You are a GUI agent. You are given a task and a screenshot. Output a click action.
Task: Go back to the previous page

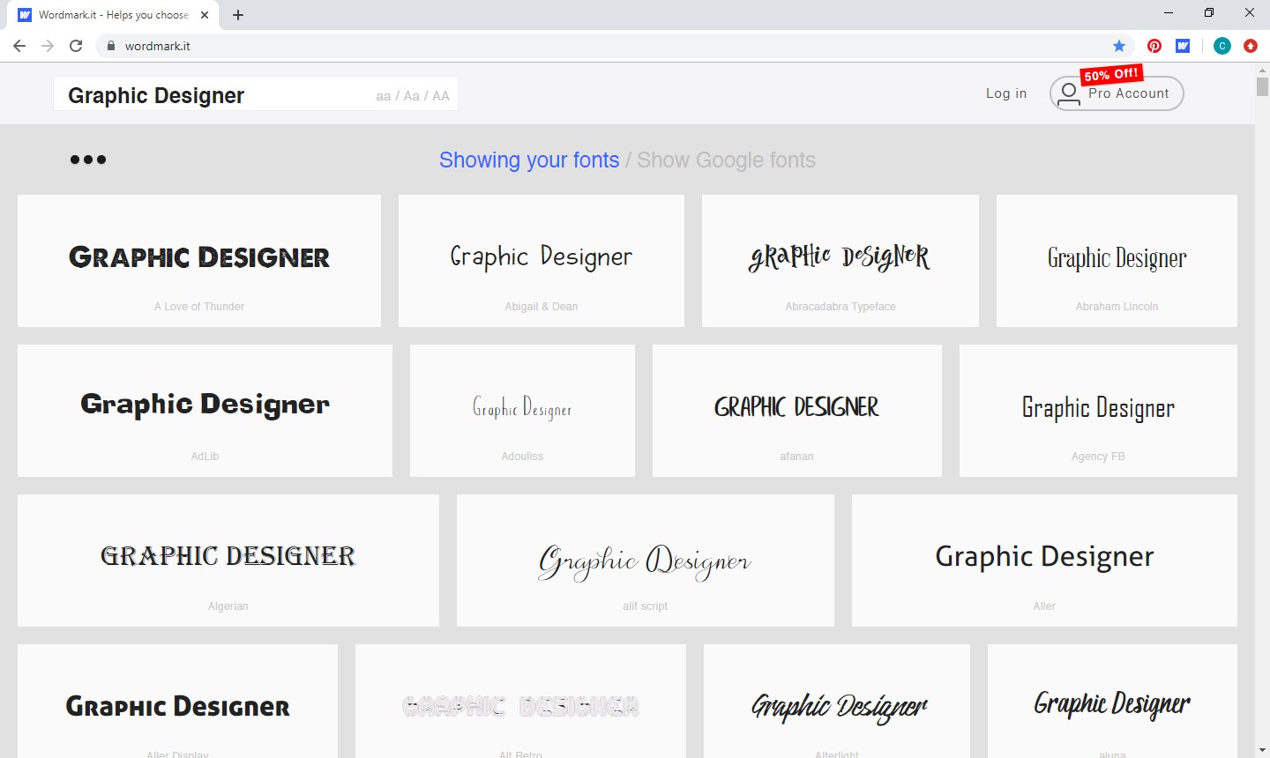(x=19, y=46)
